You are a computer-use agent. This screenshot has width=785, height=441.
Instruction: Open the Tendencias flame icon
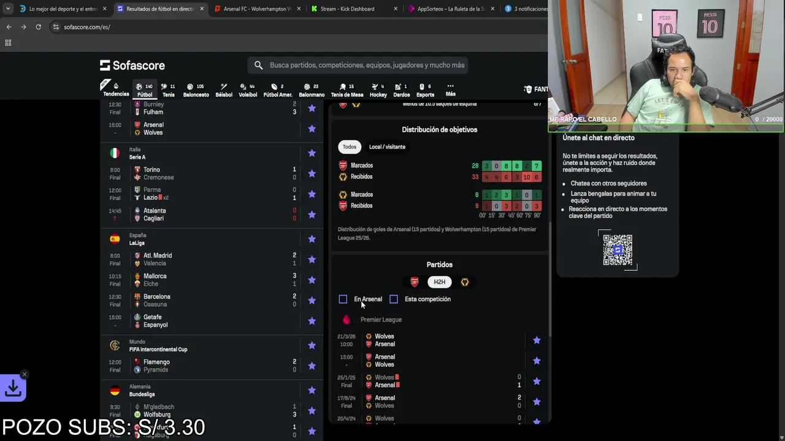click(115, 86)
